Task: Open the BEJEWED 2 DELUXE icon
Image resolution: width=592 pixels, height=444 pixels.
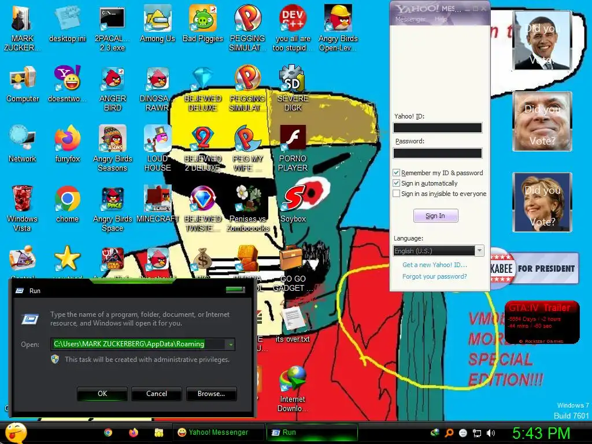Action: click(203, 139)
